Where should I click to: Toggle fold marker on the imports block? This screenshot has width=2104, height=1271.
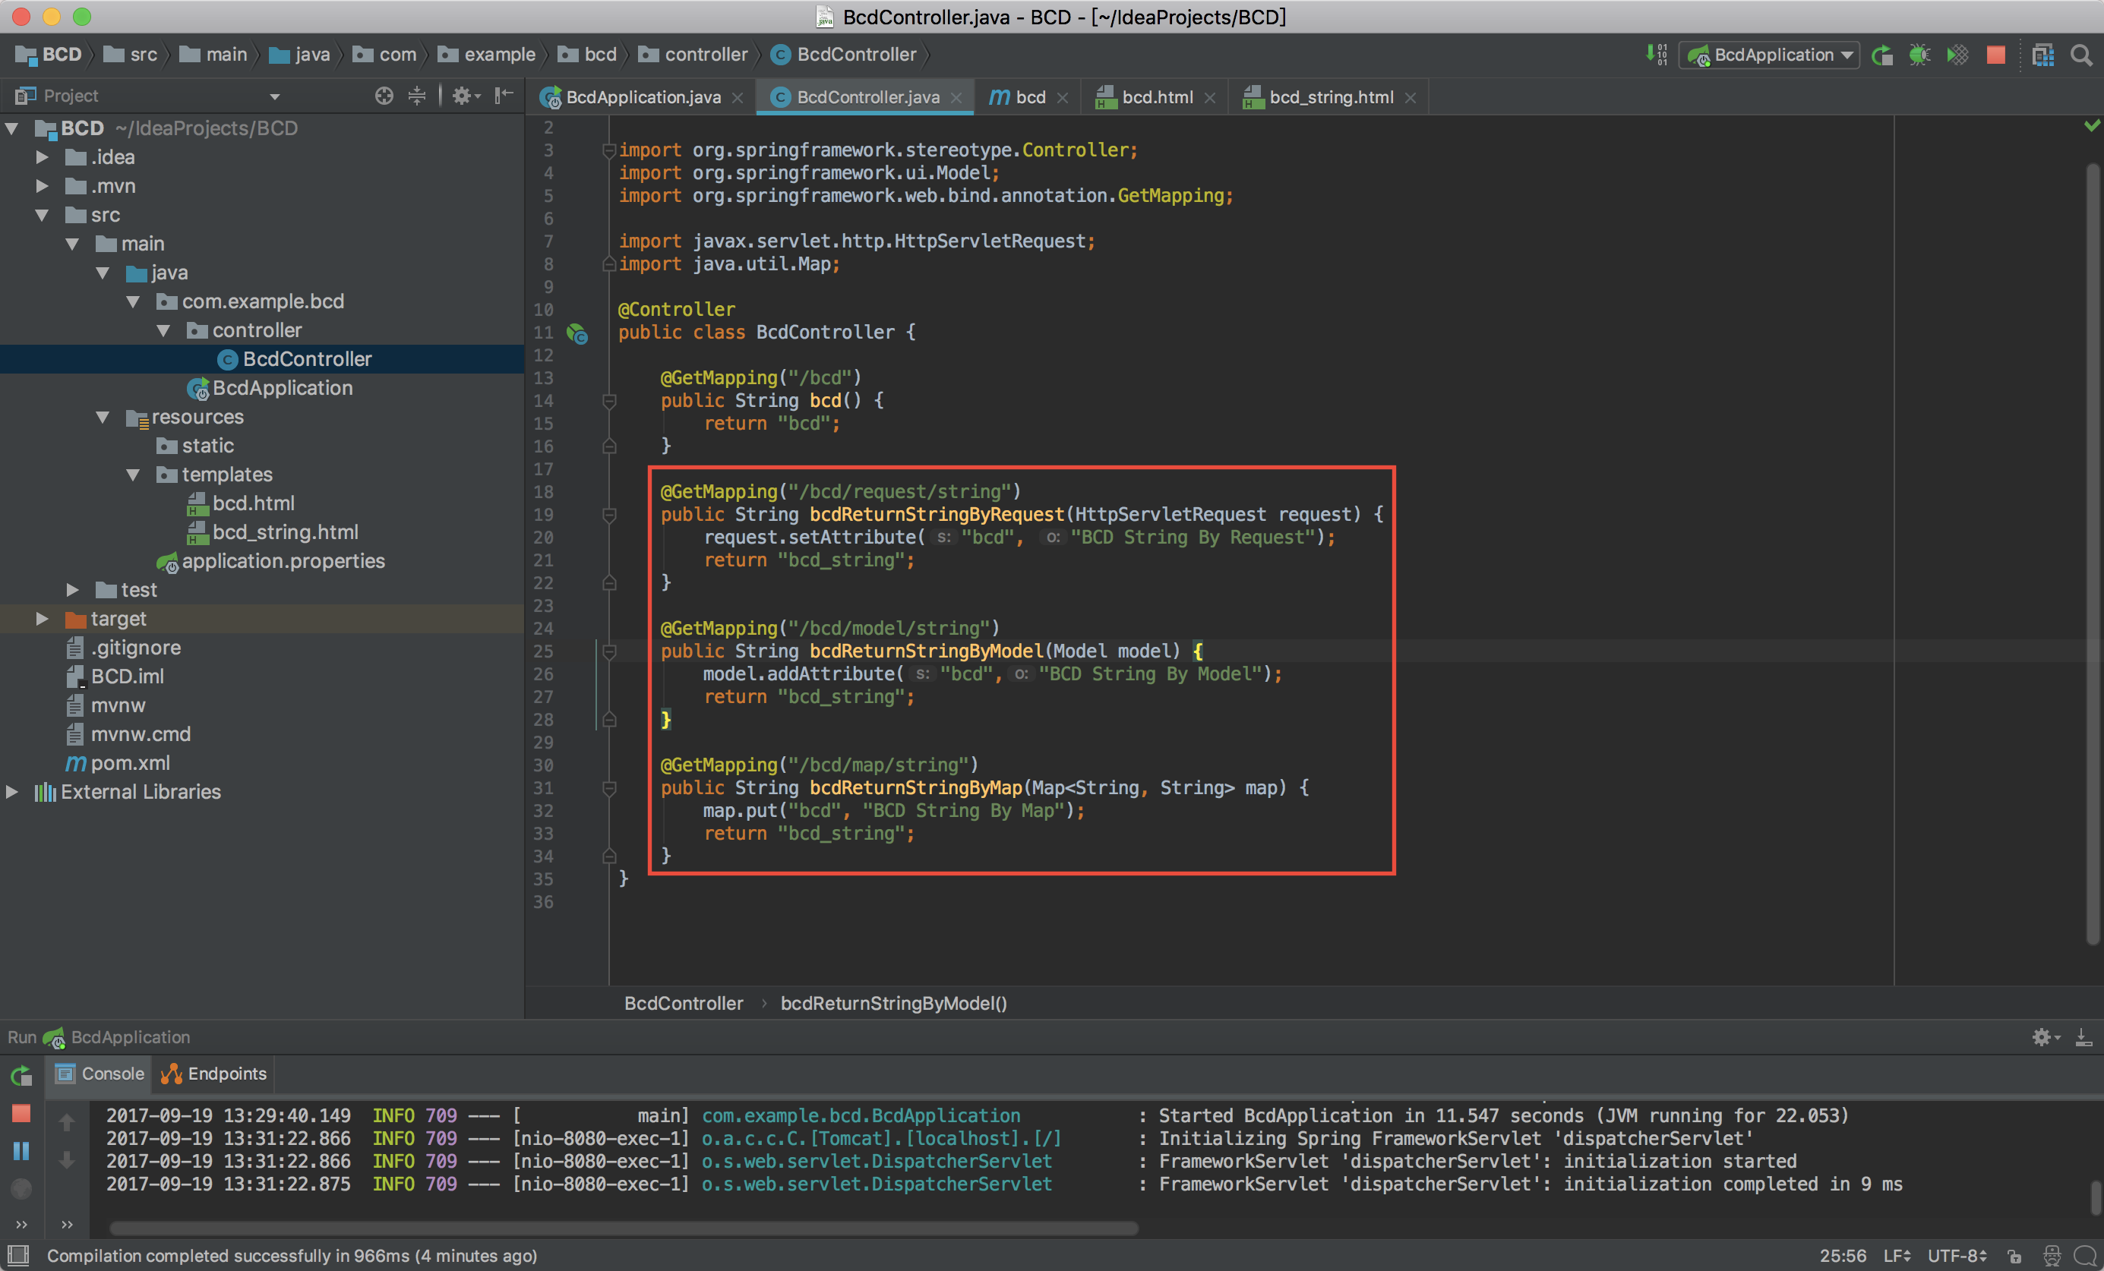click(610, 151)
